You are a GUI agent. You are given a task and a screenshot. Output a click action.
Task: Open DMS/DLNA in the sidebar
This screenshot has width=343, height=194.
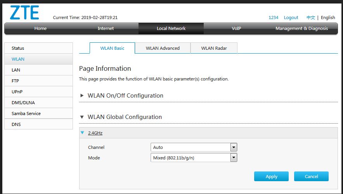pyautogui.click(x=38, y=103)
